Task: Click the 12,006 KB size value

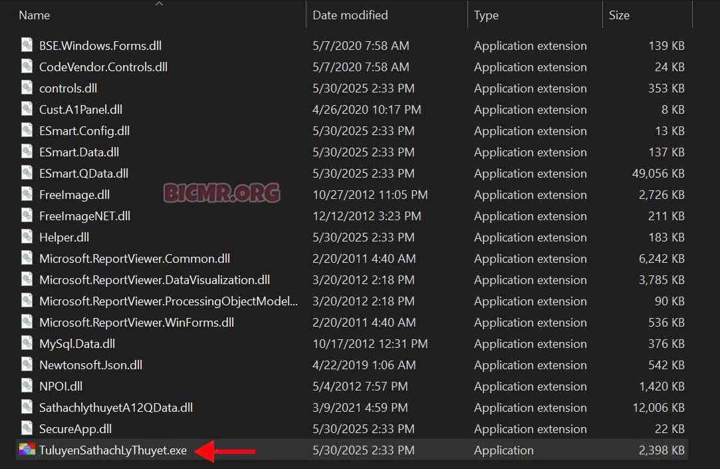Action: click(658, 407)
